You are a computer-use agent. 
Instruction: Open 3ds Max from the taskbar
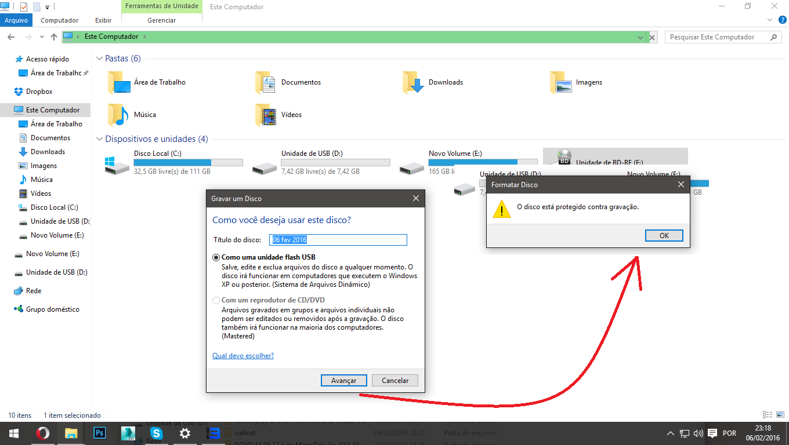[128, 433]
